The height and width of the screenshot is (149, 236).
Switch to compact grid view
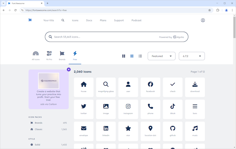132,56
